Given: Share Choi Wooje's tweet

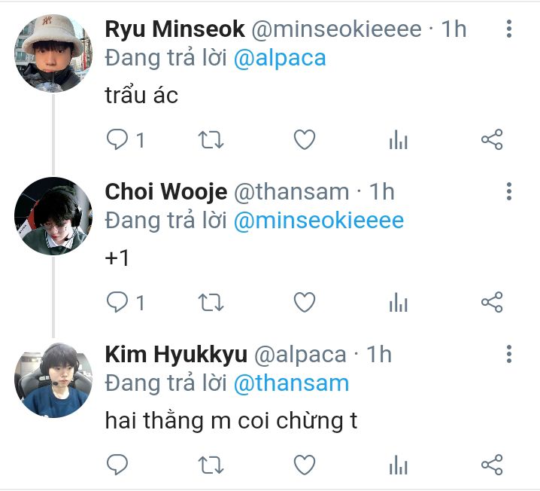Looking at the screenshot, I should [x=491, y=302].
